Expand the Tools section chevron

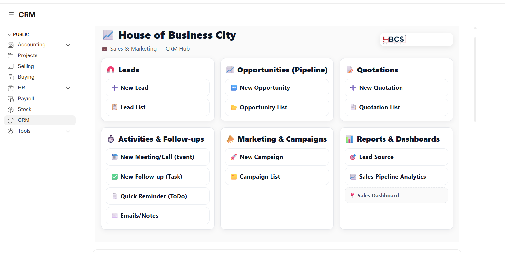(68, 131)
